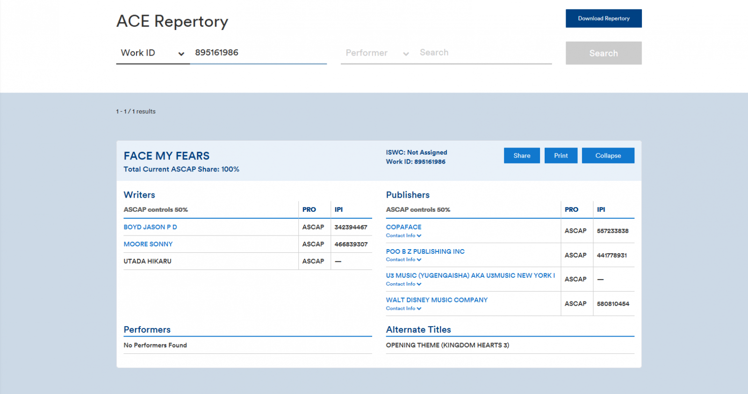Collapse the FACE MY FEARS result card
Screen dimensions: 748x394
pos(608,156)
